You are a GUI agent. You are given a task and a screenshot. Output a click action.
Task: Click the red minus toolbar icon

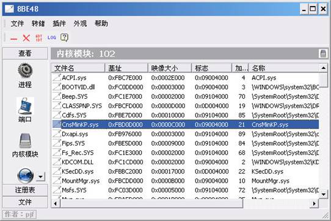[x=13, y=39]
